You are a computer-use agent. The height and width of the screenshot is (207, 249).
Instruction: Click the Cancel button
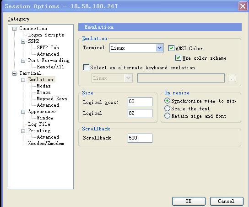(x=227, y=201)
